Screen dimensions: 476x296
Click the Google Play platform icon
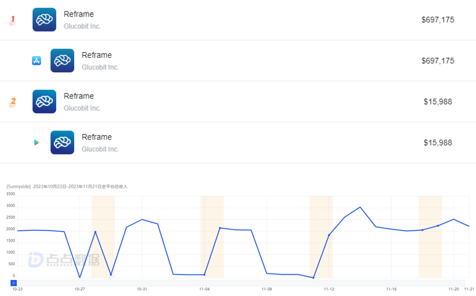36,143
